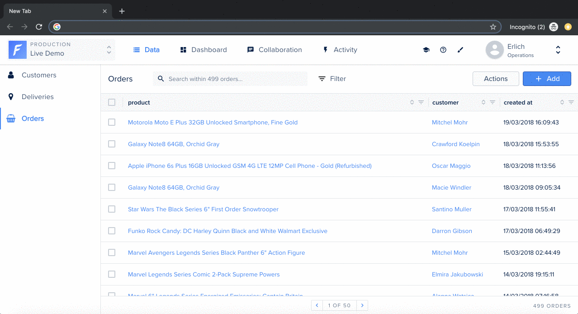578x314 pixels.
Task: Click the browser back arrow
Action: [10, 27]
